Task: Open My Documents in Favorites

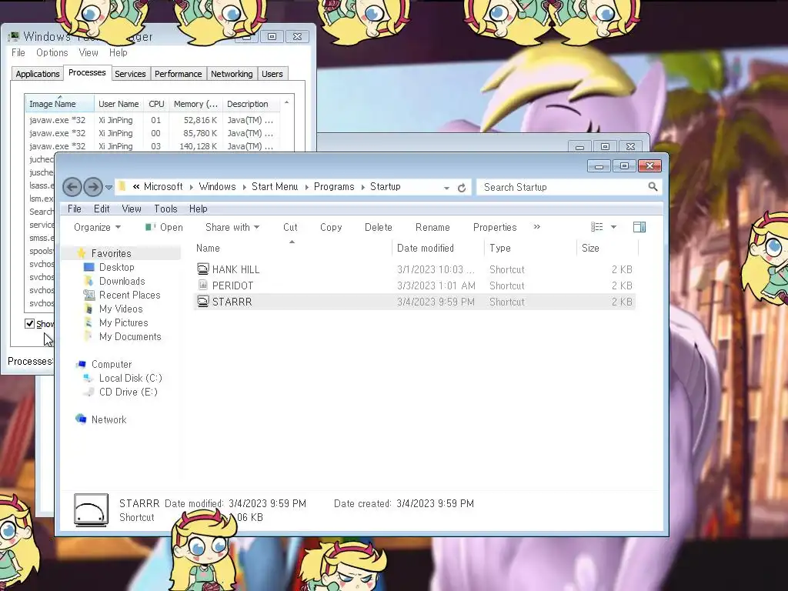Action: (x=130, y=337)
